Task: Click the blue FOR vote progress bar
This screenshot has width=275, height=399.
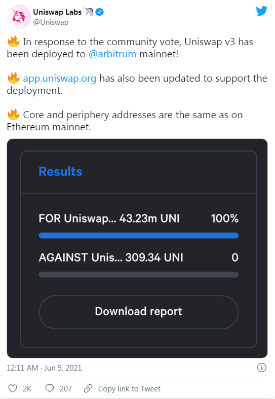Action: click(139, 235)
